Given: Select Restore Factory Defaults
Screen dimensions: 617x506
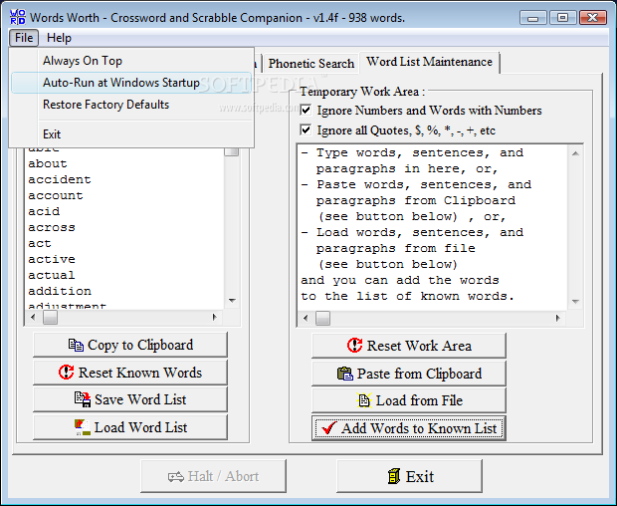Looking at the screenshot, I should tap(131, 105).
